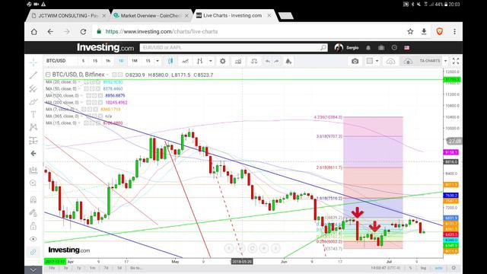The width and height of the screenshot is (487, 274).
Task: Toggle lock all drawing tools padlock
Action: [33, 226]
